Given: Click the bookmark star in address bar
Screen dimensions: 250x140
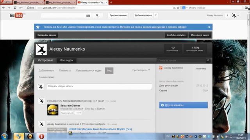Looking at the screenshot, I should (178, 8).
